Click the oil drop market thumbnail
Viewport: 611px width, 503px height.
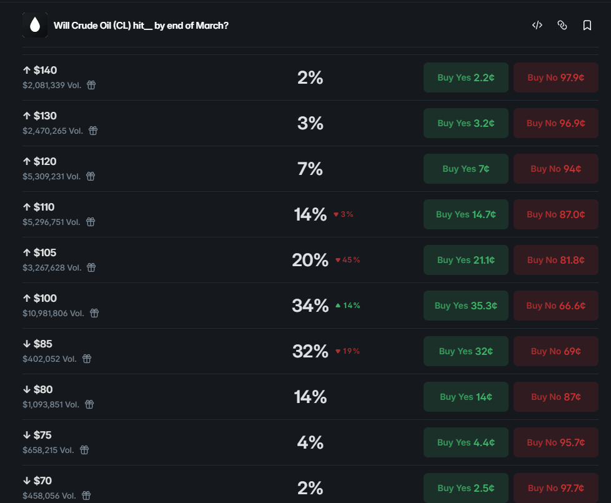[x=35, y=26]
